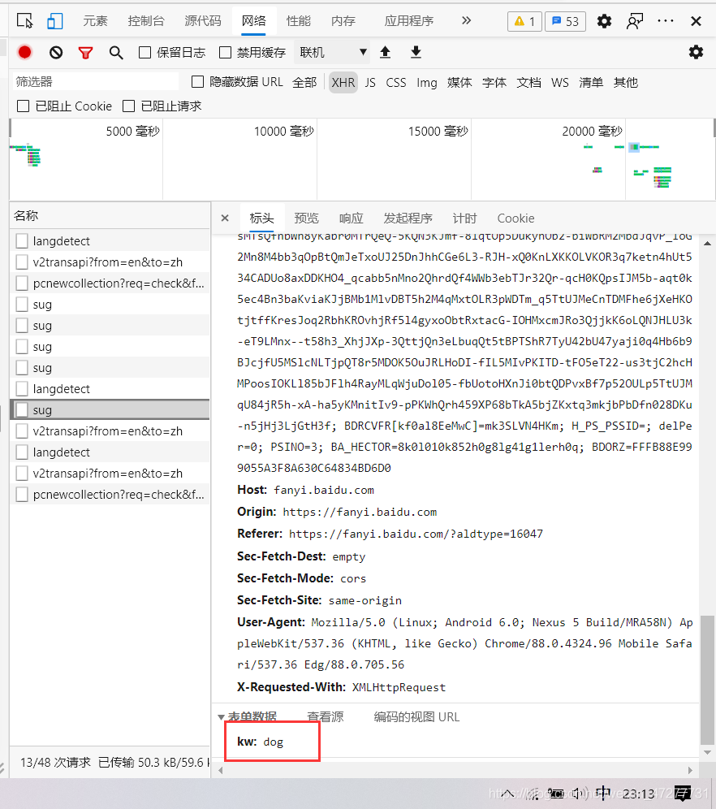Click the headers pane vertical scrollbar
Viewport: 716px width, 809px height.
coord(707,679)
